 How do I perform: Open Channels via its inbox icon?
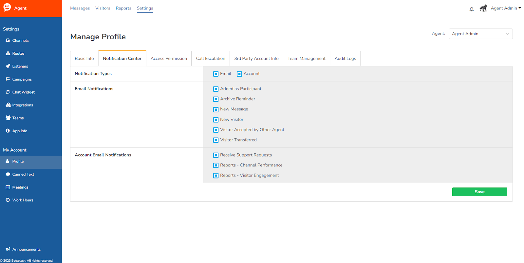click(x=8, y=40)
